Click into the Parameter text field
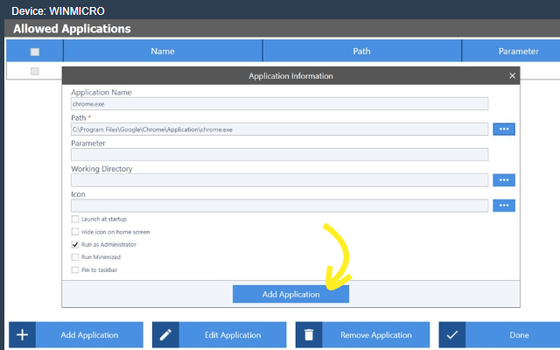This screenshot has height=350, width=560. (279, 155)
